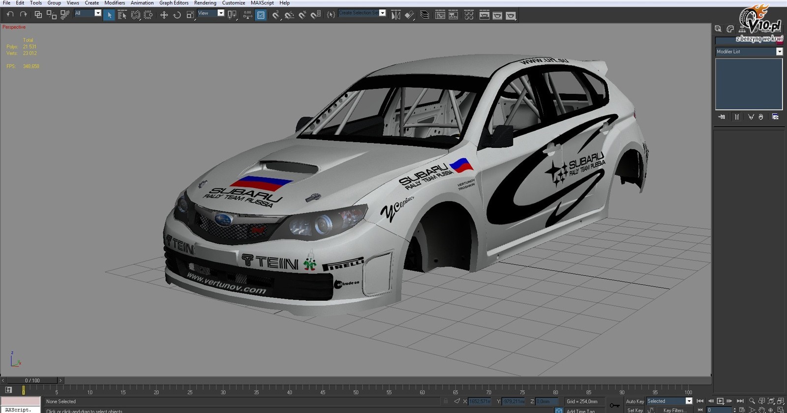
Task: Open Key Filters dialog button
Action: pyautogui.click(x=675, y=410)
